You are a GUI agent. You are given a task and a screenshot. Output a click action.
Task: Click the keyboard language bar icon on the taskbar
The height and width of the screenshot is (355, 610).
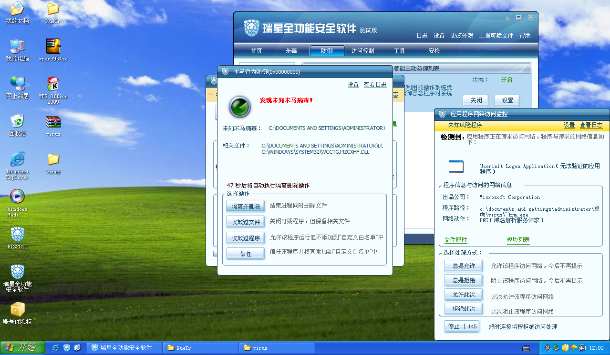point(527,348)
